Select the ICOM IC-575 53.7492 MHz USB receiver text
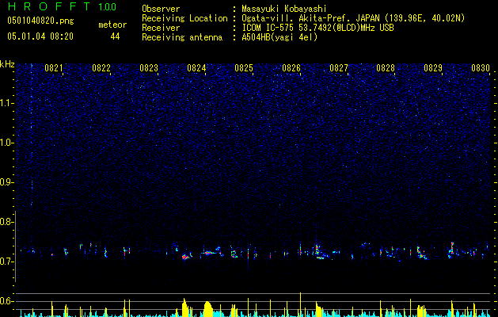The width and height of the screenshot is (498, 317). 317,28
